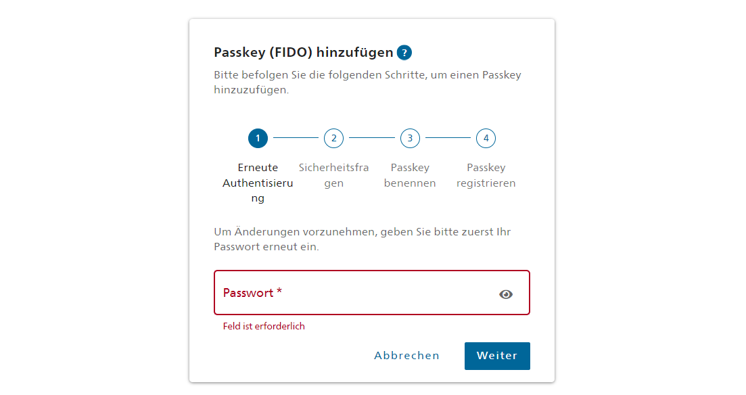
Task: Go to step 4 circle indicator
Action: (x=486, y=139)
